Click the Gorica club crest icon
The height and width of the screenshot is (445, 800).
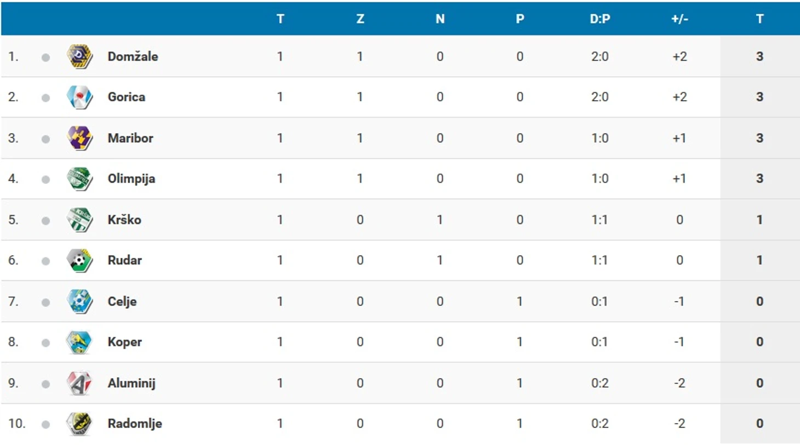(79, 97)
